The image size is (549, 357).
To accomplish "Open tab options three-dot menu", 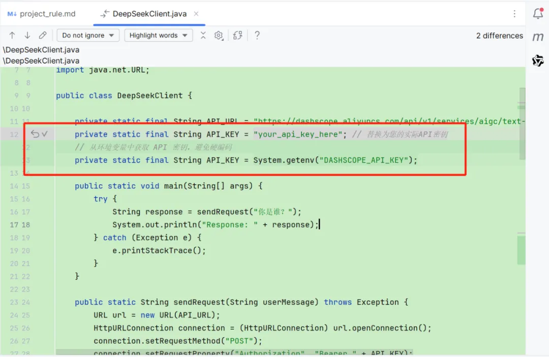I will pyautogui.click(x=514, y=14).
